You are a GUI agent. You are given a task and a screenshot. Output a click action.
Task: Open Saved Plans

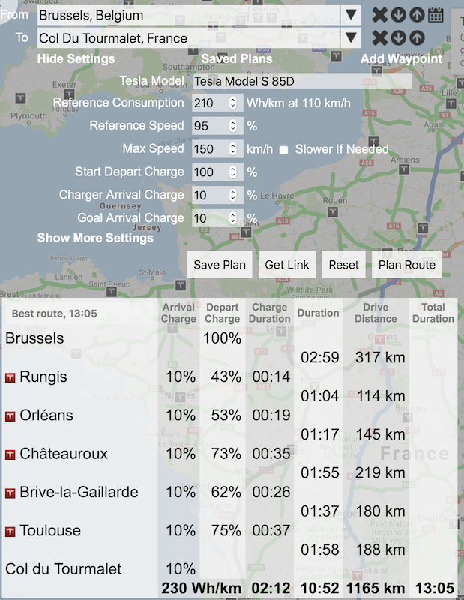(237, 59)
